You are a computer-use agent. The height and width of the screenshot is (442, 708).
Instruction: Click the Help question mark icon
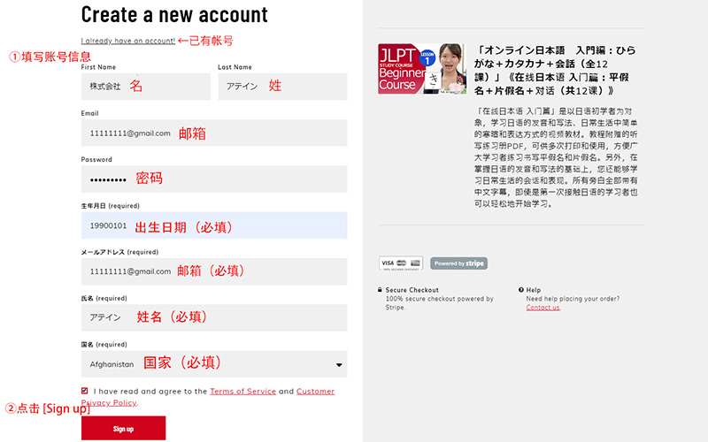(x=520, y=290)
